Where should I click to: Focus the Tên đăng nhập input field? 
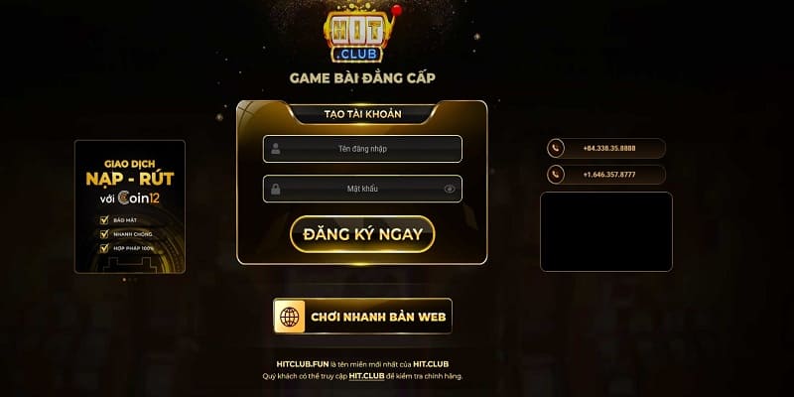coord(362,149)
